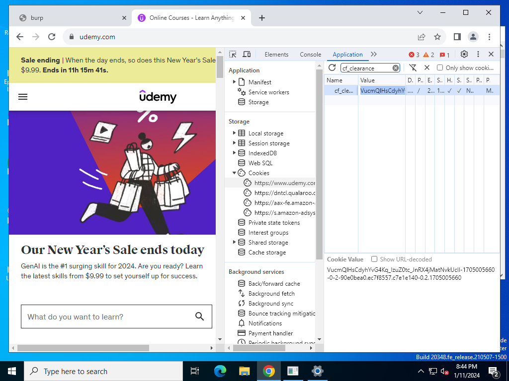Open Bounce tracking mitigations
Image resolution: width=509 pixels, height=381 pixels.
(x=281, y=314)
